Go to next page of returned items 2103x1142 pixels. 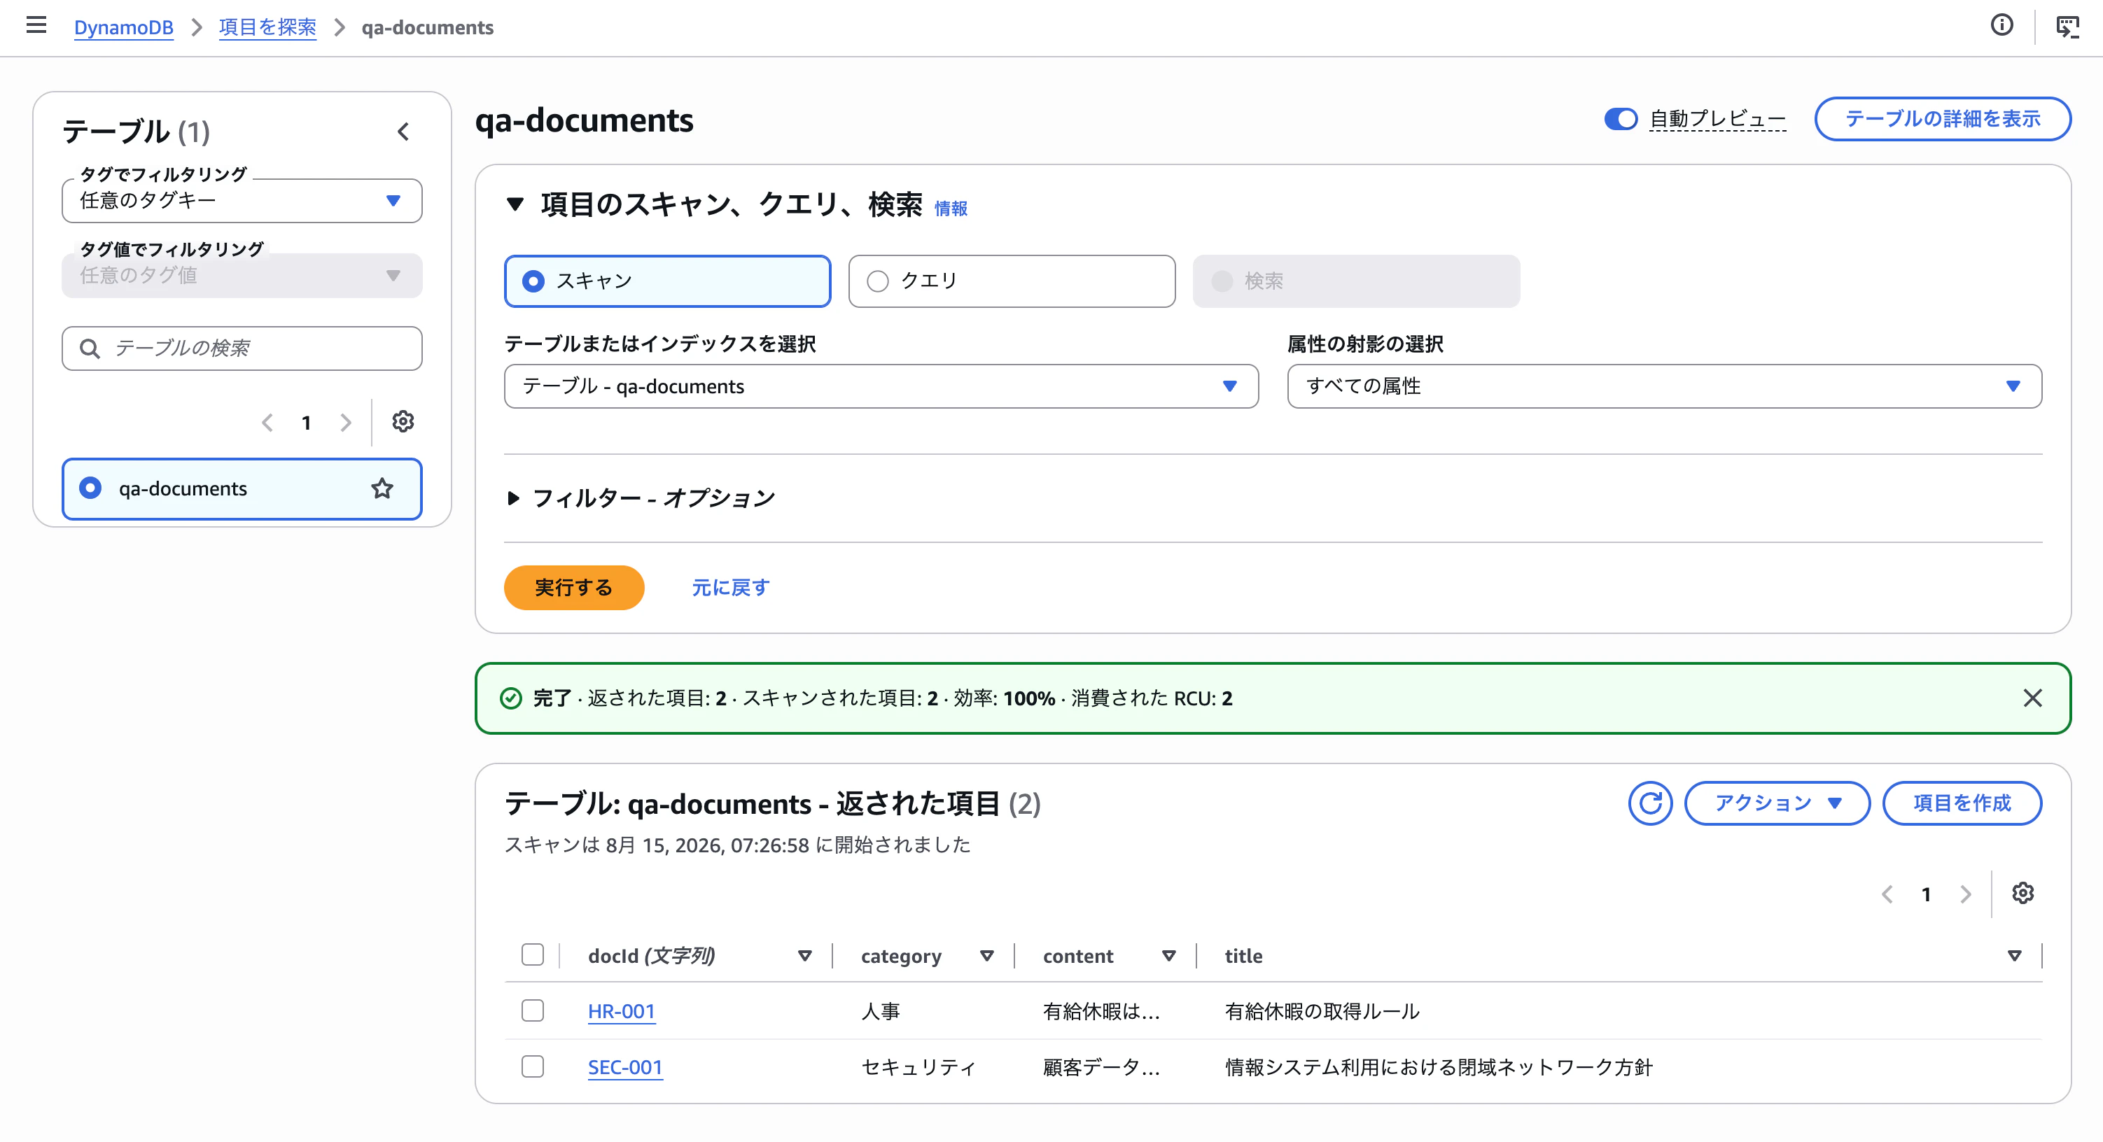point(1965,895)
